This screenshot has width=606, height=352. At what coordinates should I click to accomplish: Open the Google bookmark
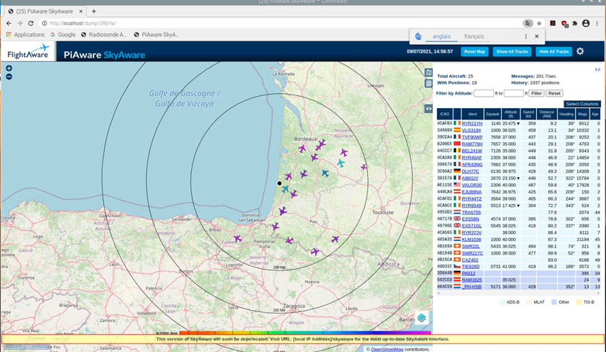(x=63, y=35)
